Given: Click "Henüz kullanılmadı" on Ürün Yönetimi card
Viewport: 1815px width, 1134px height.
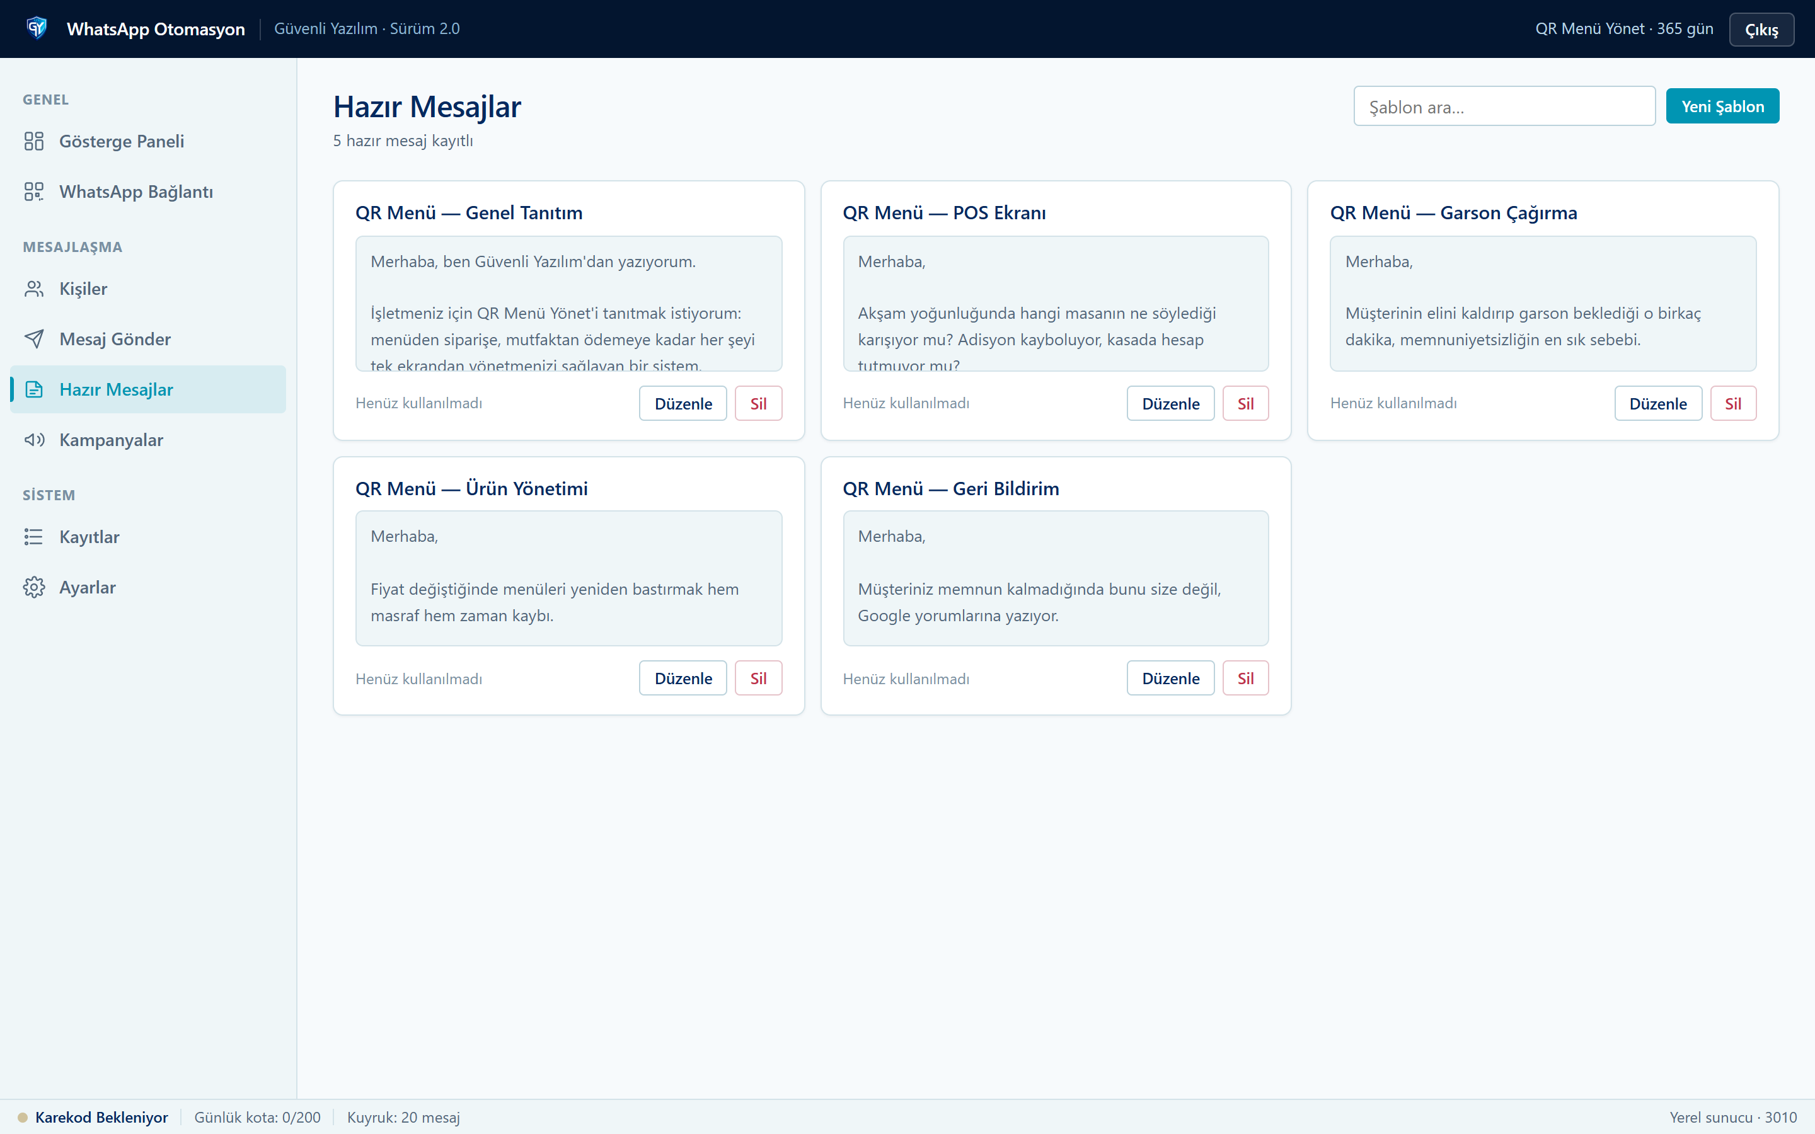Looking at the screenshot, I should click(x=418, y=679).
